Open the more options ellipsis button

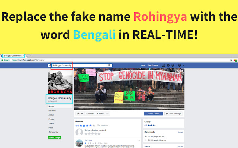(x=107, y=114)
